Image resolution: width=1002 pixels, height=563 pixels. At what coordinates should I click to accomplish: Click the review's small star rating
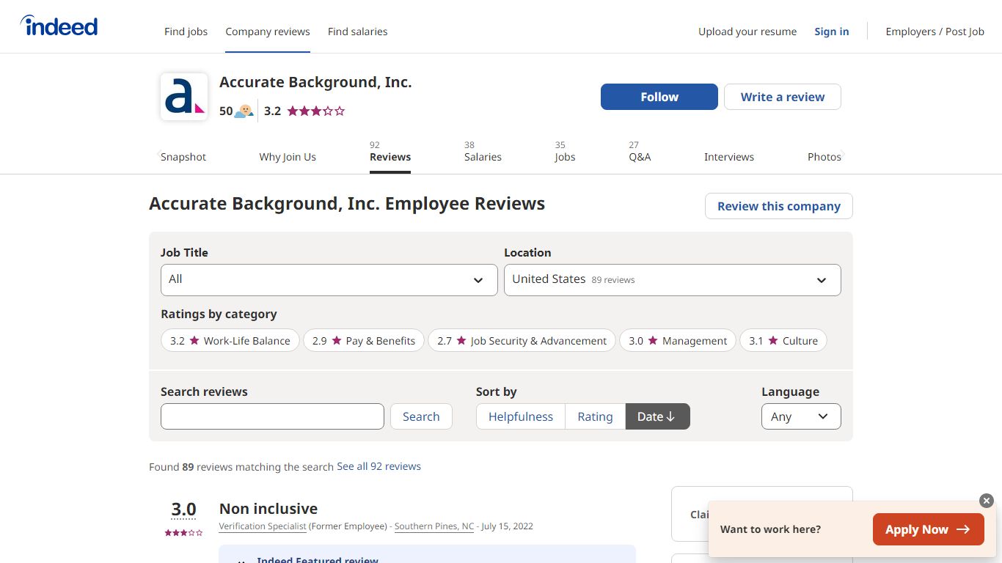pos(183,533)
